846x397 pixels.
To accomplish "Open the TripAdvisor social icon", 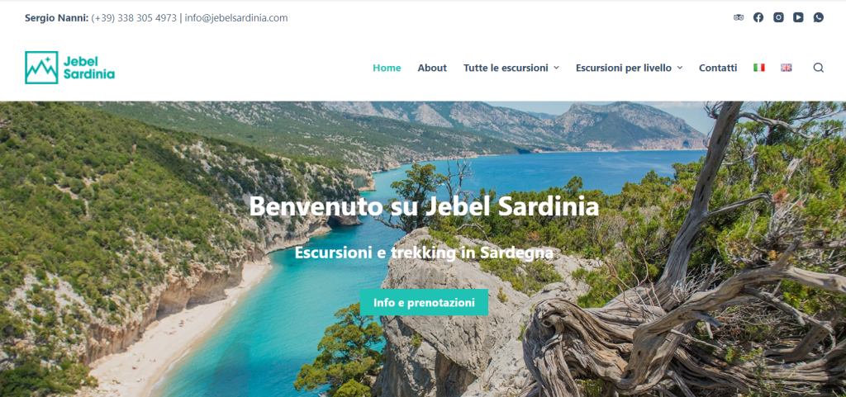I will [739, 17].
